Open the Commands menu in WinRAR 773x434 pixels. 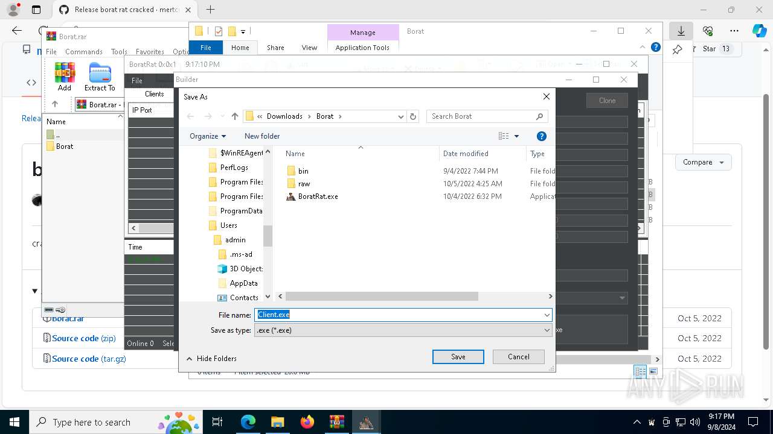click(x=84, y=52)
